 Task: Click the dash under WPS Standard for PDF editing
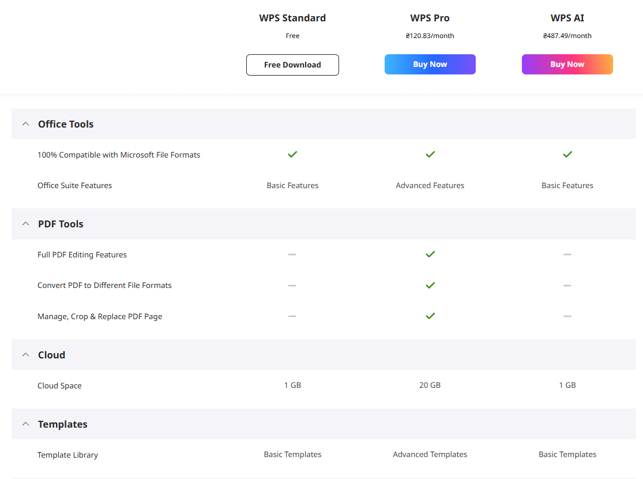pyautogui.click(x=292, y=254)
